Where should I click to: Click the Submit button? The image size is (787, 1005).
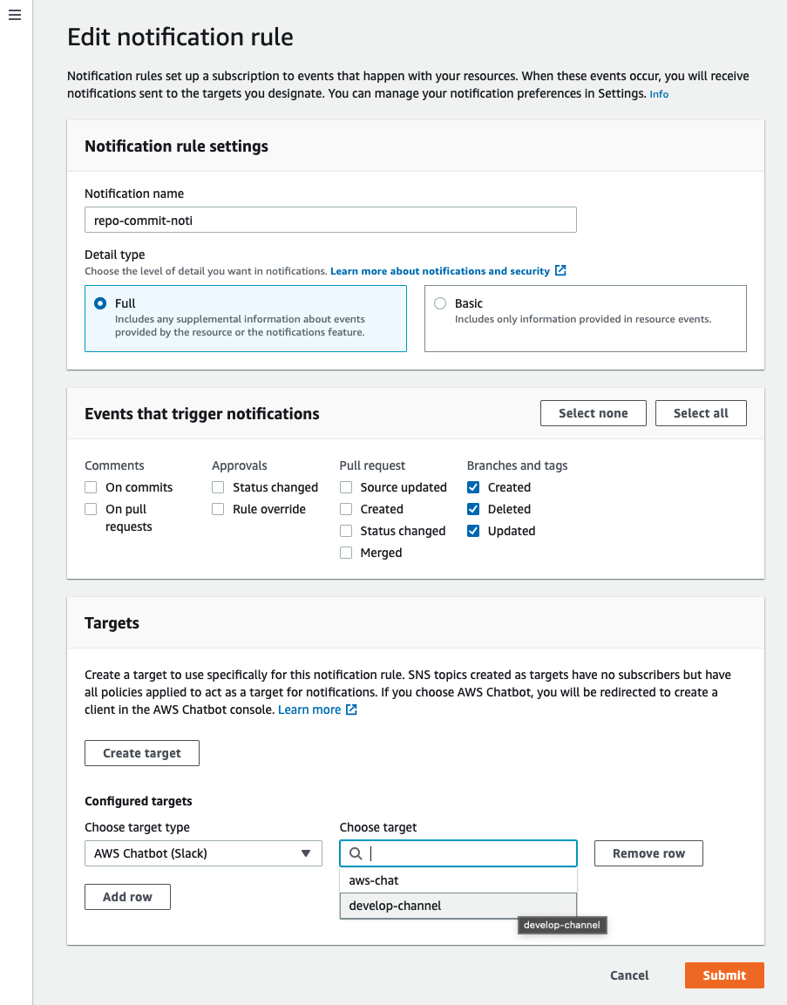(724, 975)
